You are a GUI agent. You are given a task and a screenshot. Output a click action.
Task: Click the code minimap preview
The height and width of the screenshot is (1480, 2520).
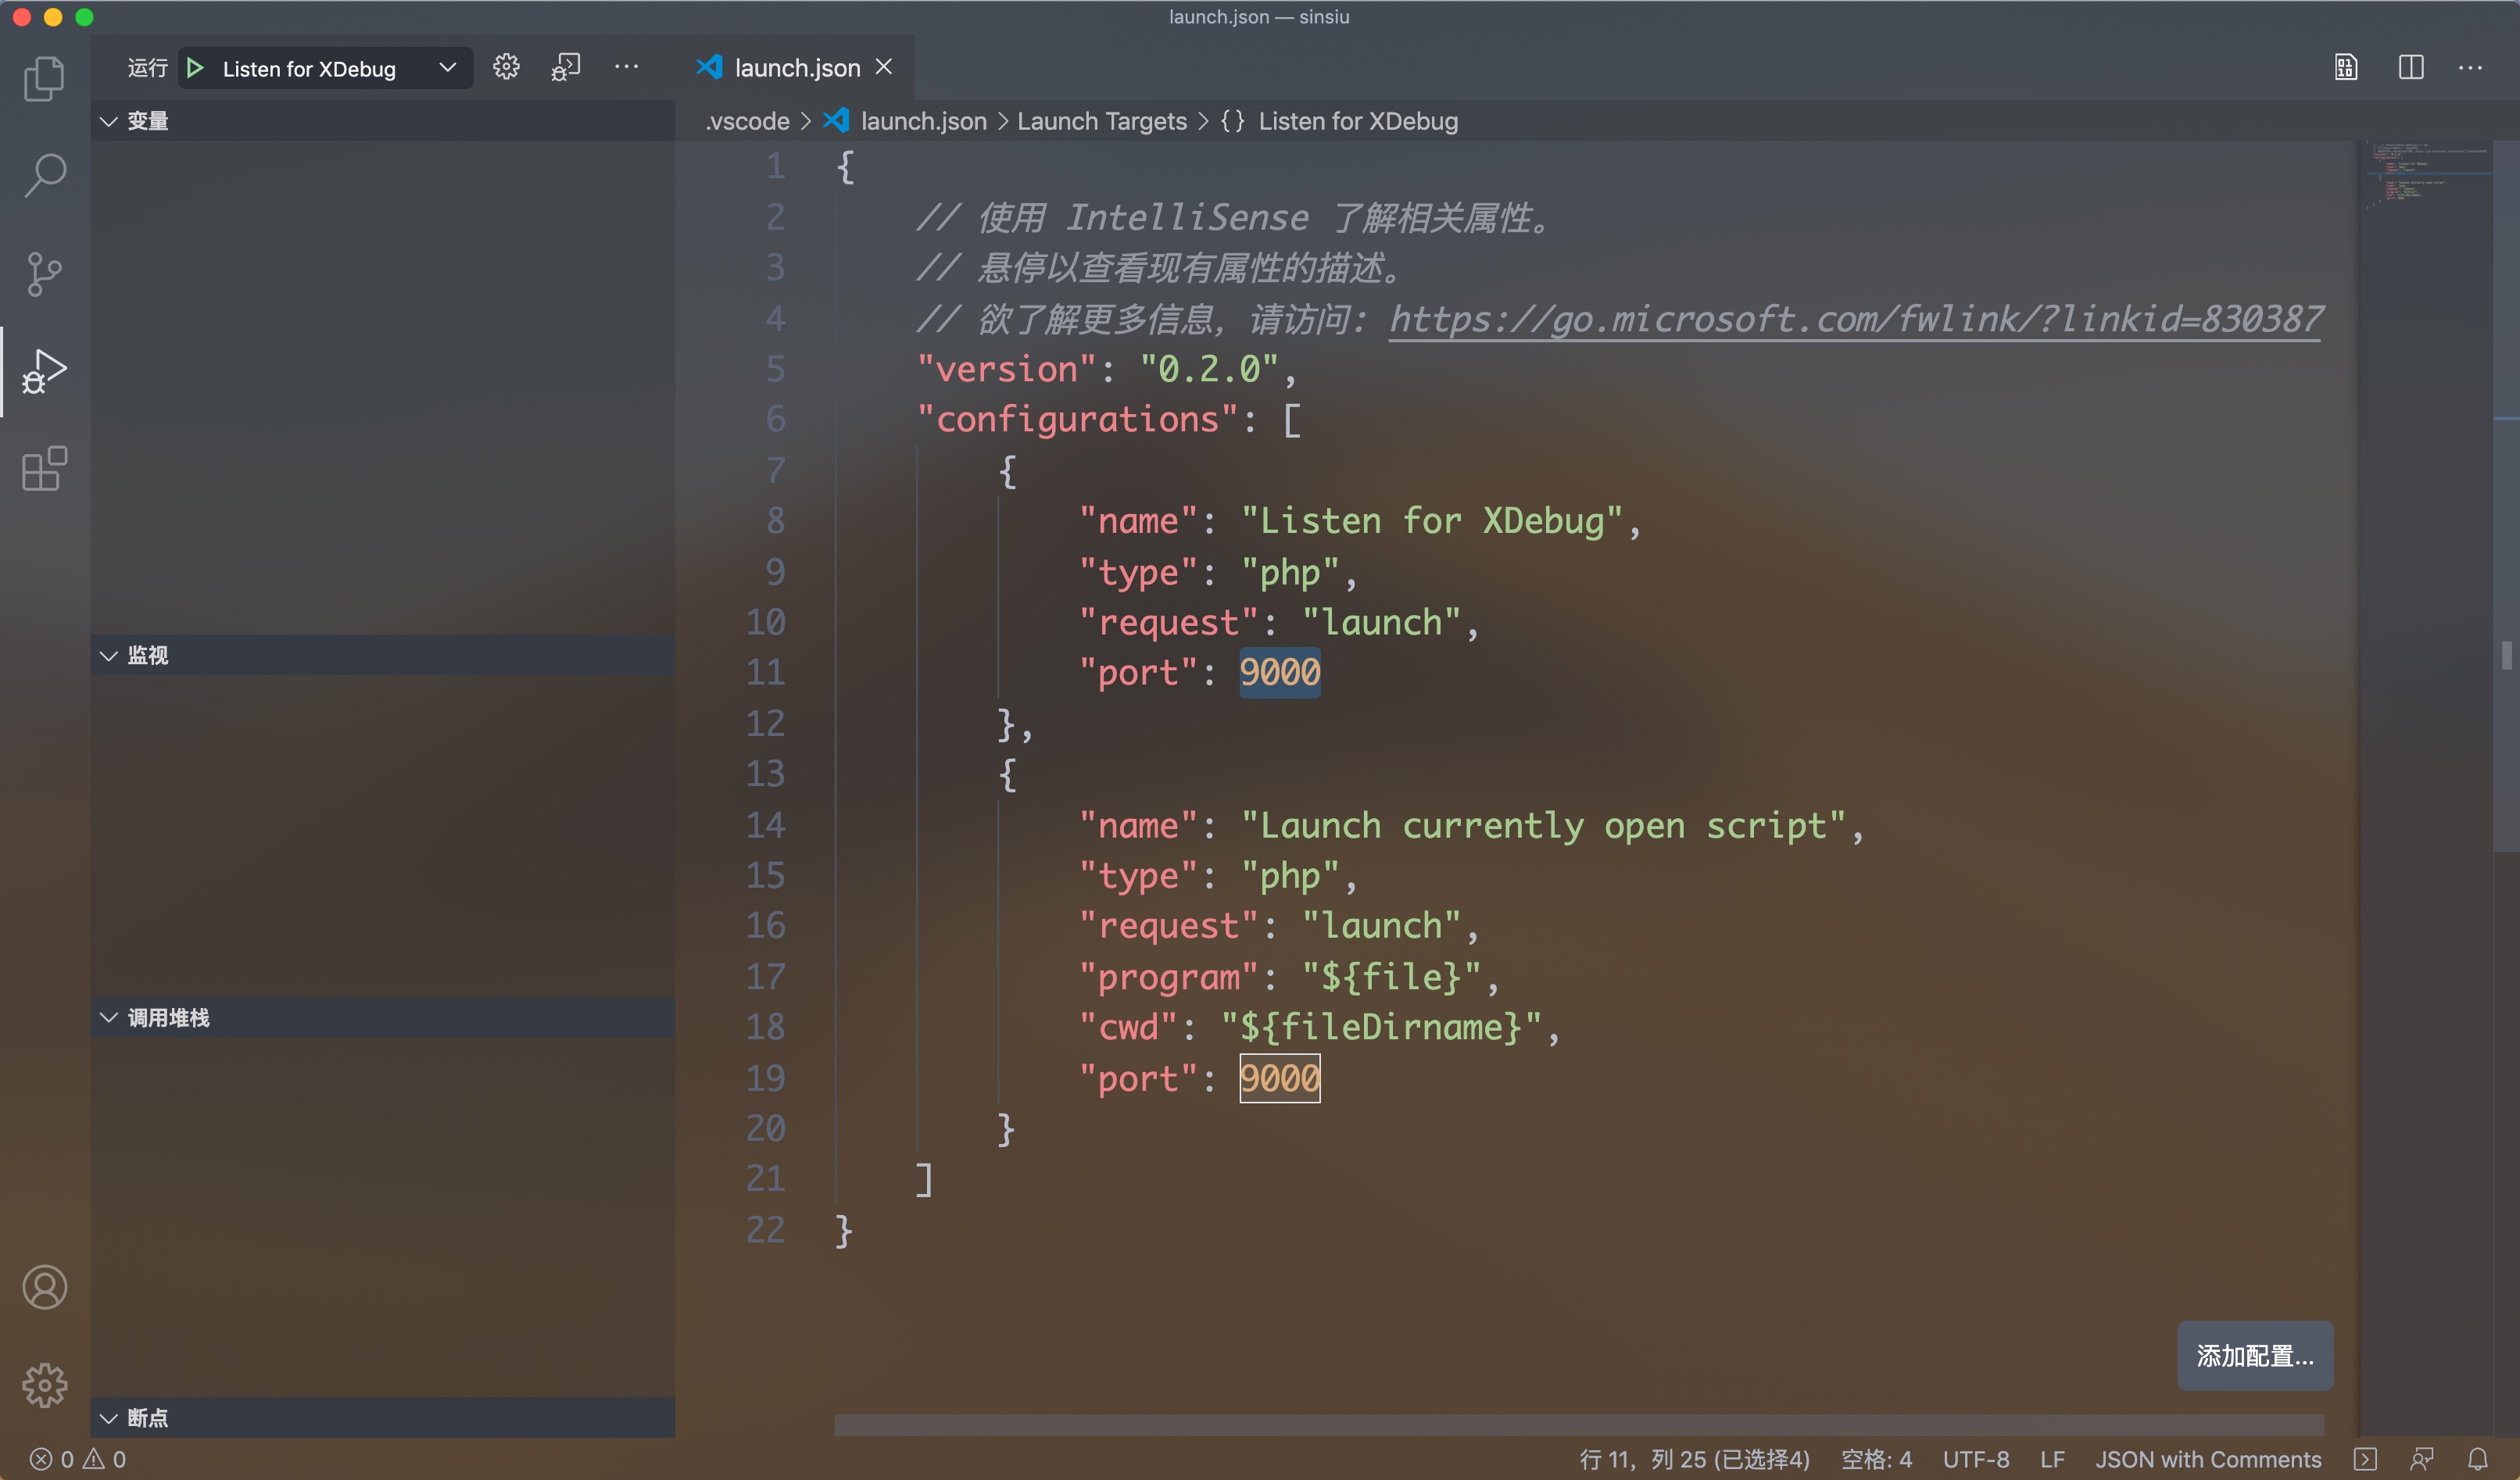(x=2428, y=175)
